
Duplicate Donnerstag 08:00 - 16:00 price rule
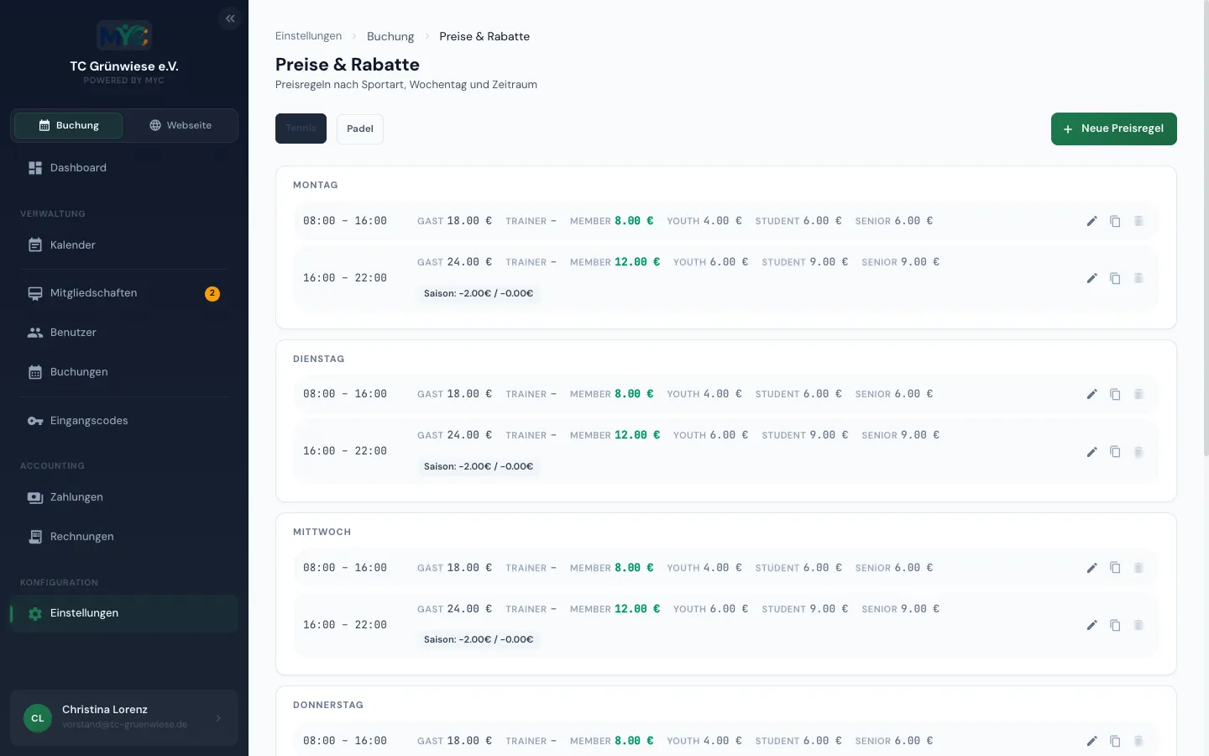point(1115,741)
